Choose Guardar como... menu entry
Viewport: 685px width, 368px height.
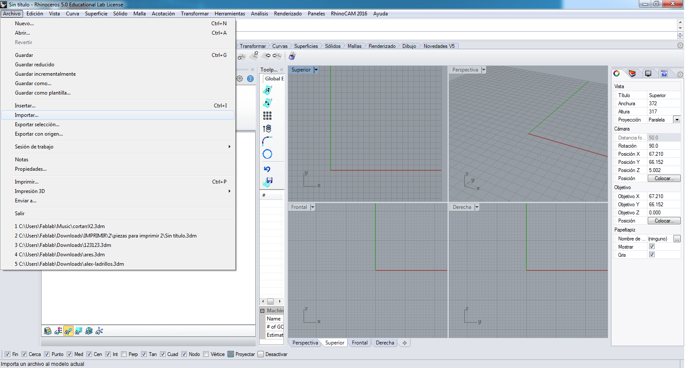point(118,83)
